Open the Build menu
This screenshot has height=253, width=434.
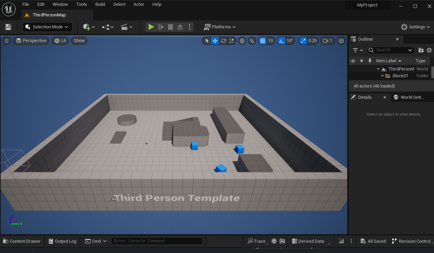pos(100,4)
